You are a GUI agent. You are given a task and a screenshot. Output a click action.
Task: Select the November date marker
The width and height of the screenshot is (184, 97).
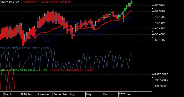pyautogui.click(x=43, y=94)
